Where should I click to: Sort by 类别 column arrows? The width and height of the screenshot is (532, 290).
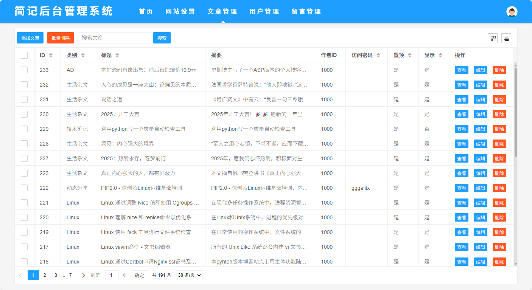click(83, 55)
